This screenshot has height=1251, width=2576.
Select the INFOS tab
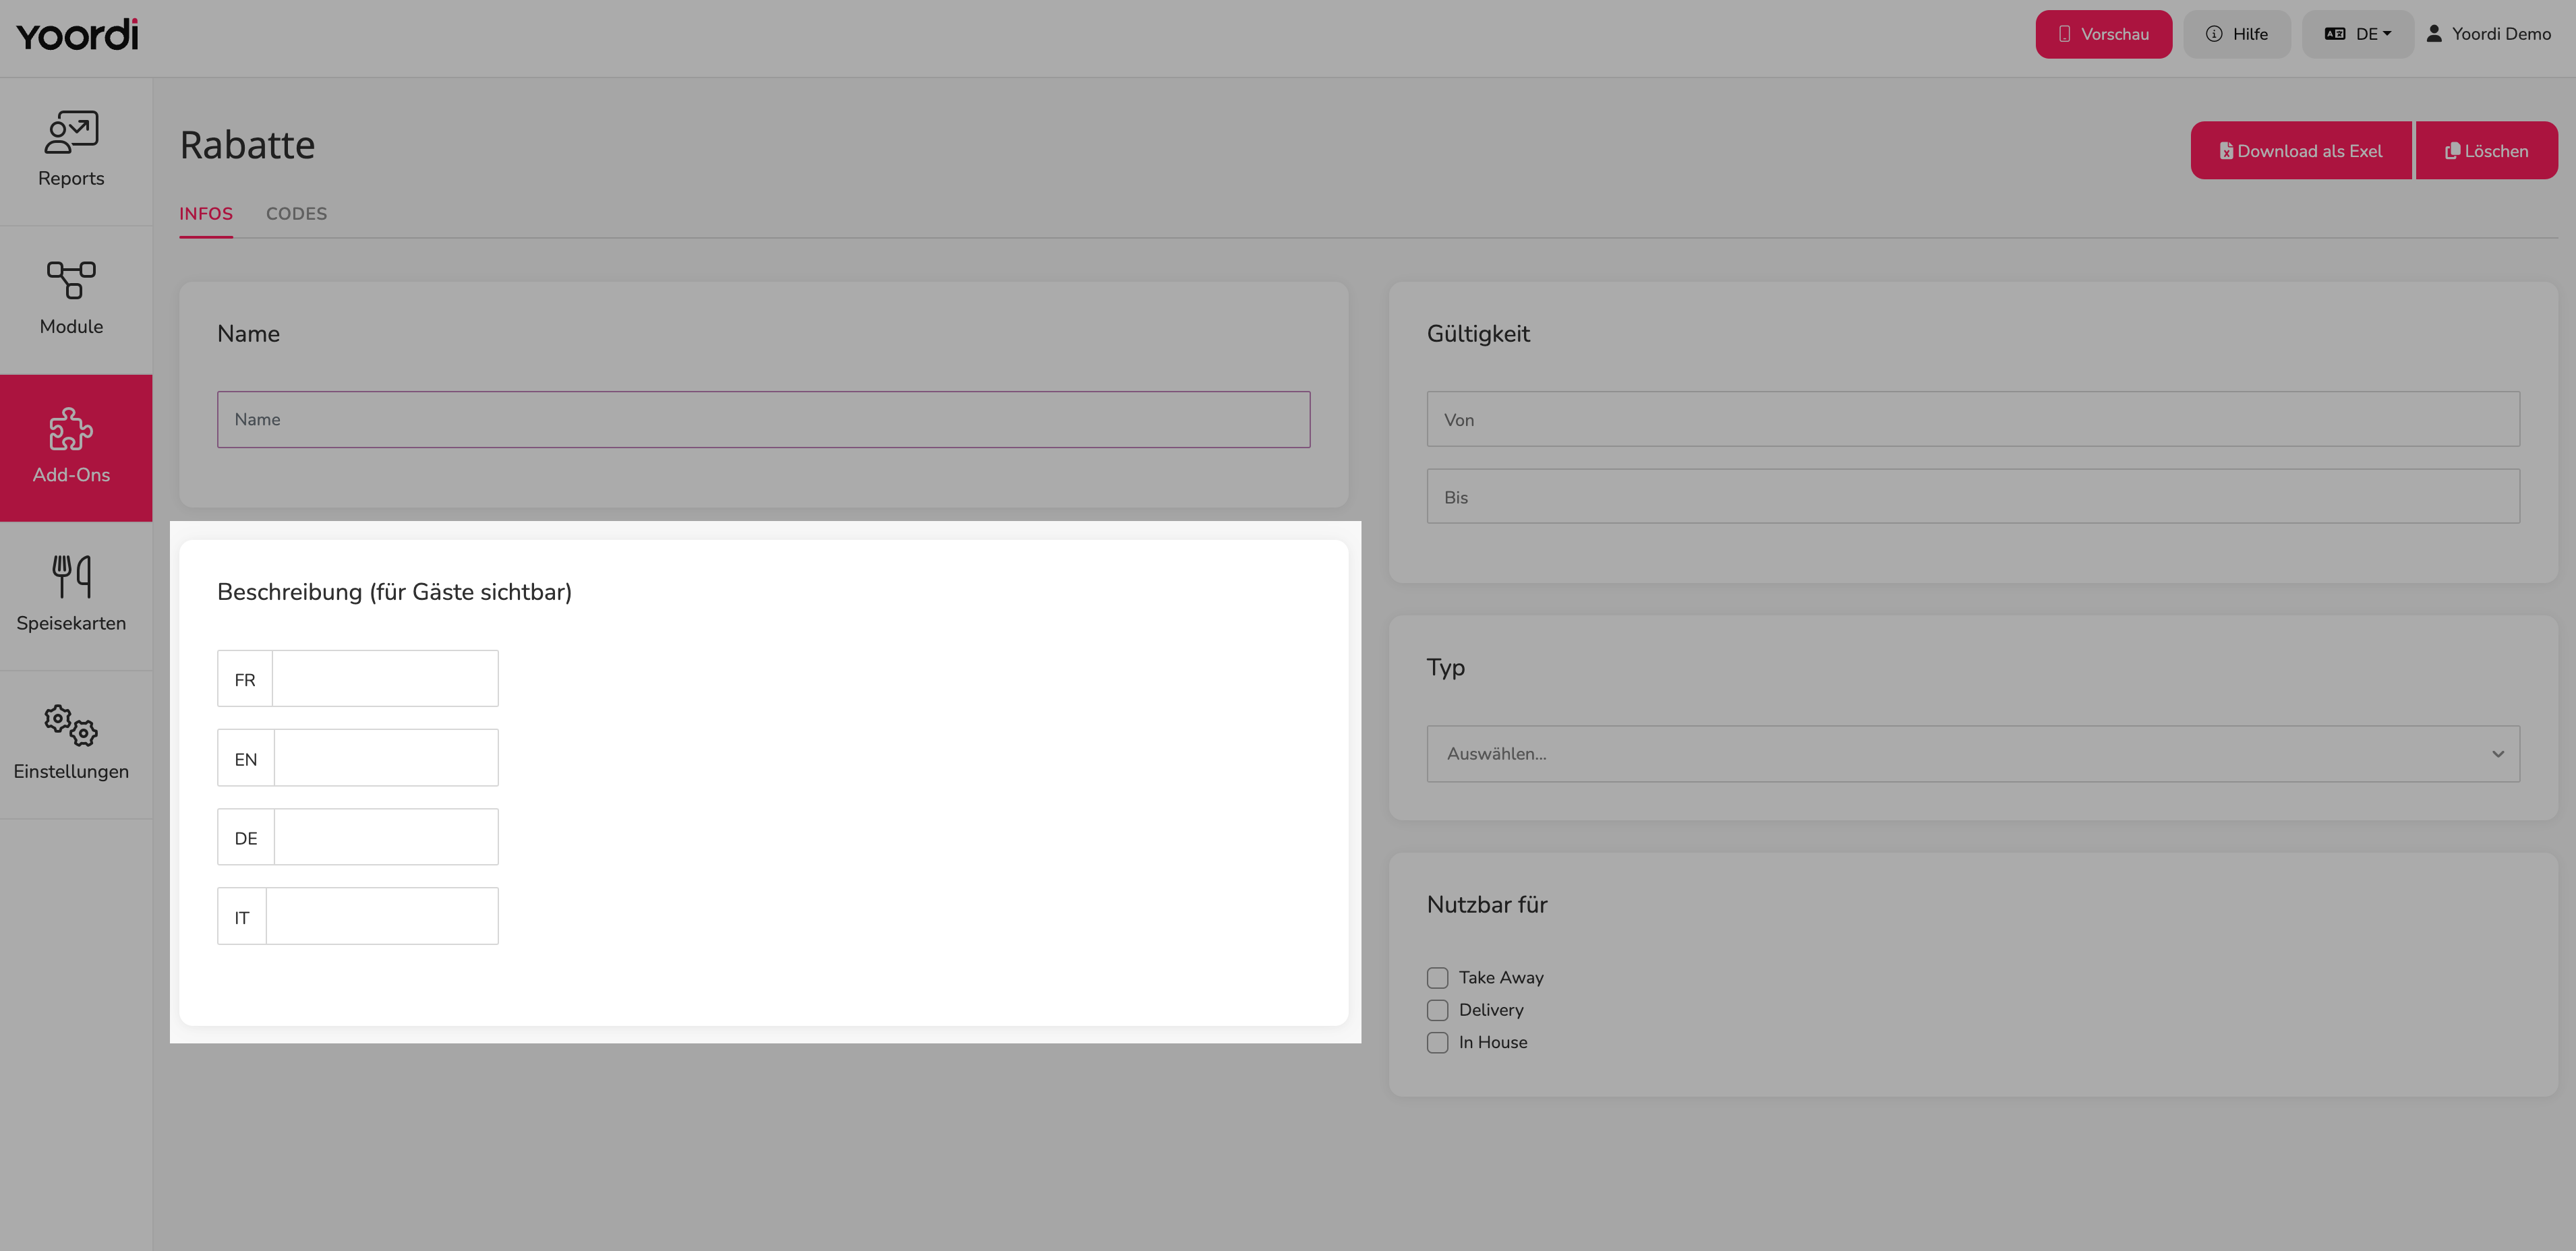click(206, 214)
